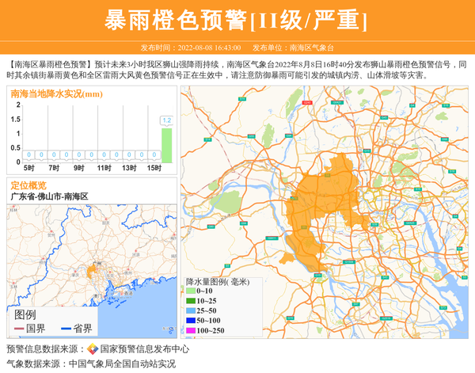The image size is (475, 373).
Task: Click the National Warning Center logo icon
Action: (x=93, y=348)
